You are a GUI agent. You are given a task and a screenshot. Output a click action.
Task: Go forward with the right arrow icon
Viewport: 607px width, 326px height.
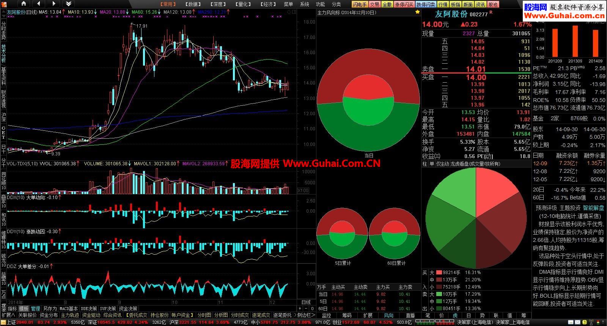(53, 4)
